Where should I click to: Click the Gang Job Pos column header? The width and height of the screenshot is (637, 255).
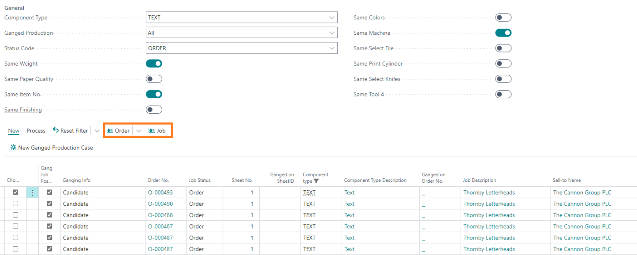[46, 174]
